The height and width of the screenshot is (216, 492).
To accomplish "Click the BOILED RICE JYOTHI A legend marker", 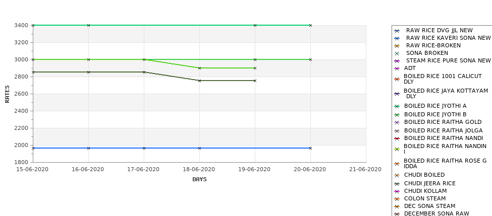I will (x=397, y=106).
